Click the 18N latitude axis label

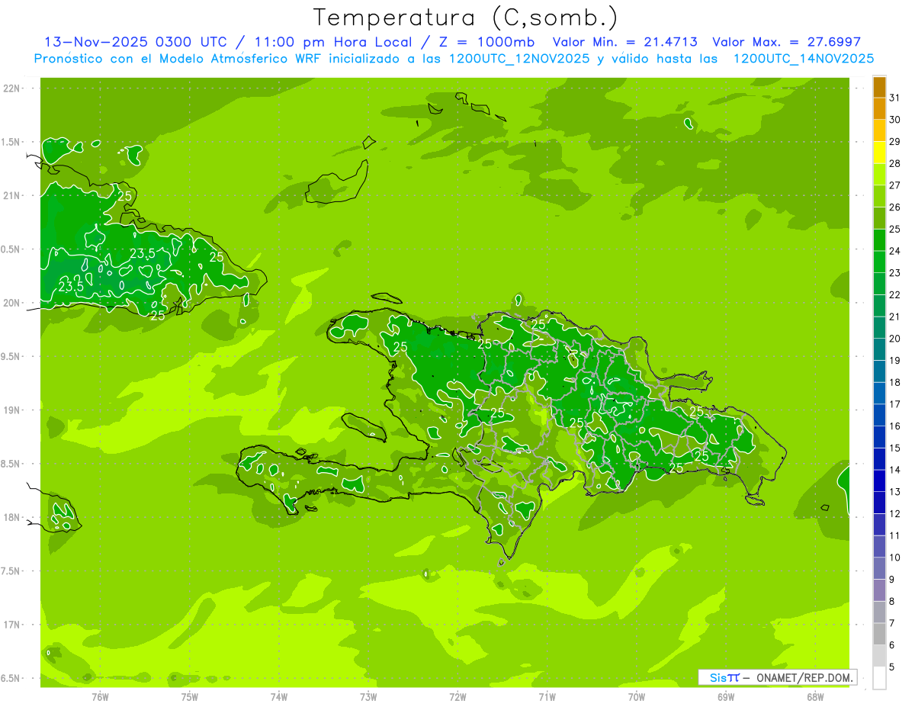tap(12, 517)
